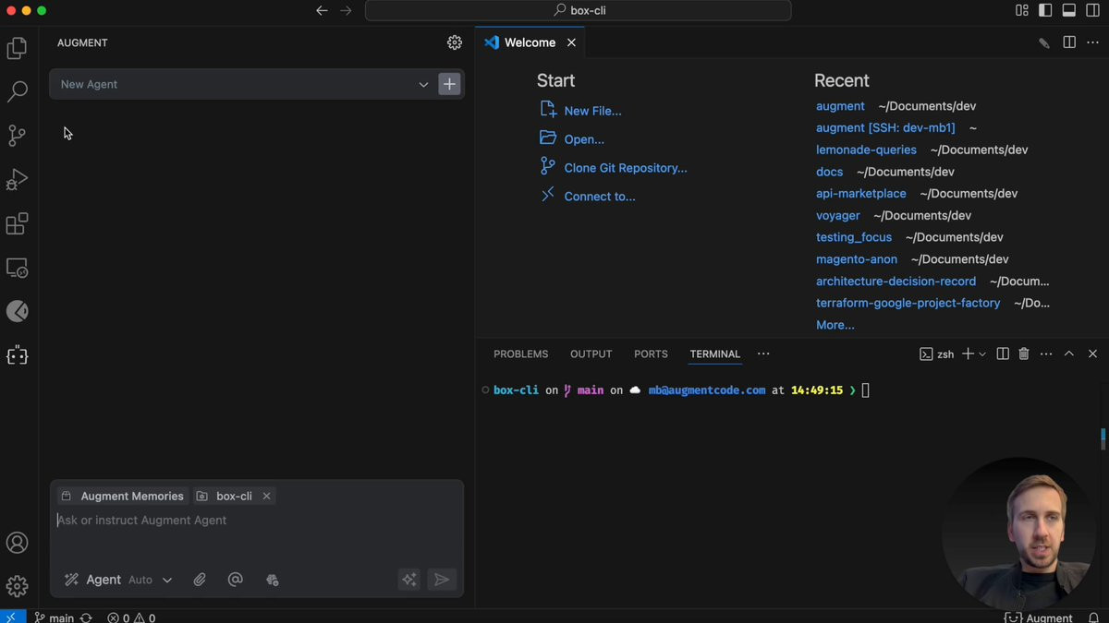Switch to the PROBLEMS tab
The width and height of the screenshot is (1109, 623).
coord(520,354)
